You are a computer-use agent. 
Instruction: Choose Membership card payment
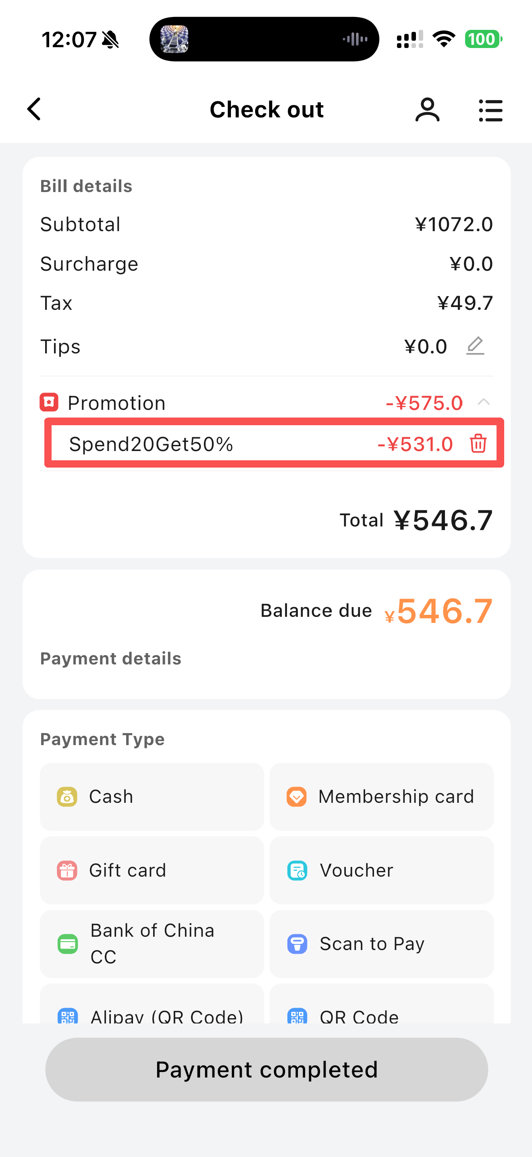(x=381, y=796)
